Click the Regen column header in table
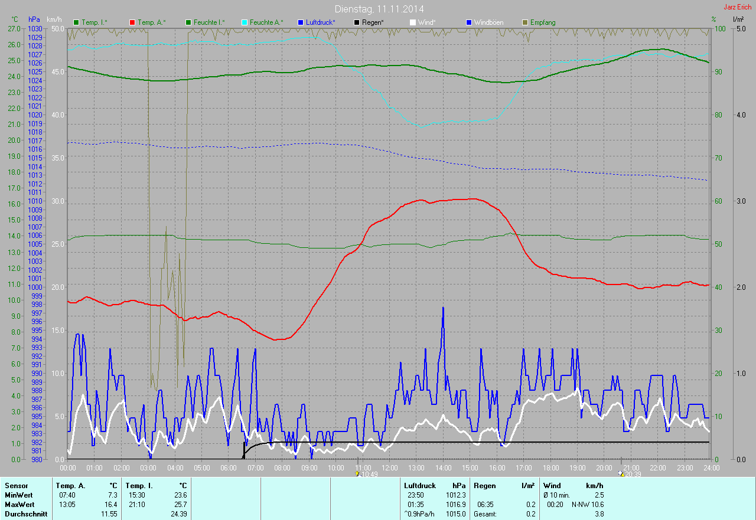 pyautogui.click(x=485, y=486)
